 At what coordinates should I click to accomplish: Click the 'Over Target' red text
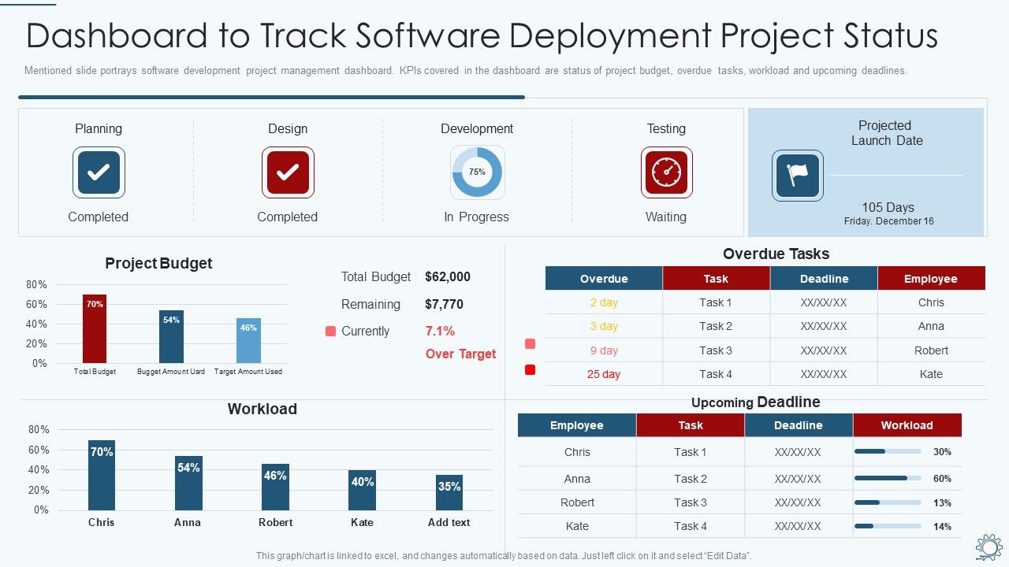click(x=461, y=354)
